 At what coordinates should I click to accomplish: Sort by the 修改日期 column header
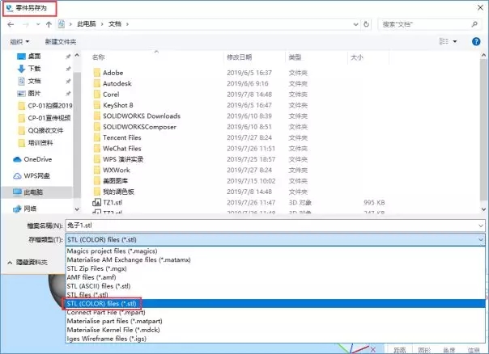(239, 57)
